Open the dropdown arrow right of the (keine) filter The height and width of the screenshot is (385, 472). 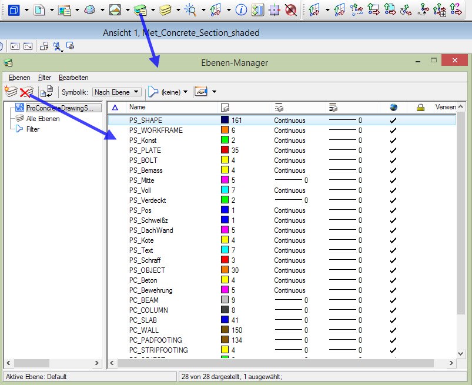point(214,92)
